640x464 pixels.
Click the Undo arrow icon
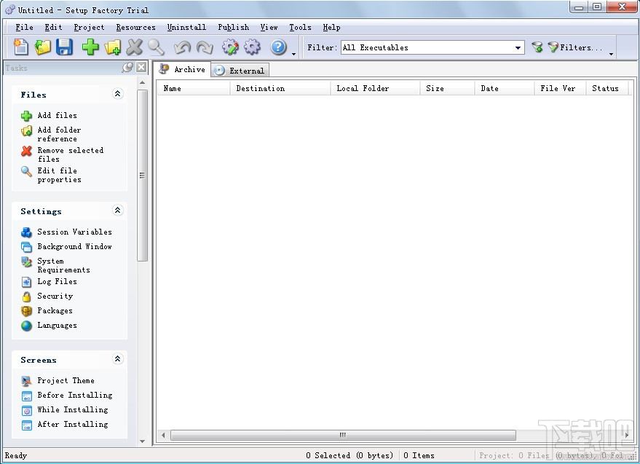click(182, 47)
